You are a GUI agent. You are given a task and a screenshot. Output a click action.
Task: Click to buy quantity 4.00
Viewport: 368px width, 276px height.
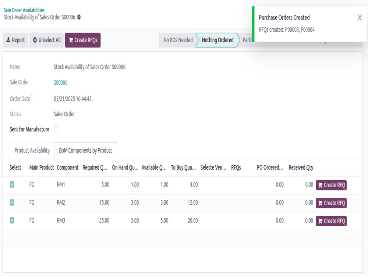tap(194, 185)
